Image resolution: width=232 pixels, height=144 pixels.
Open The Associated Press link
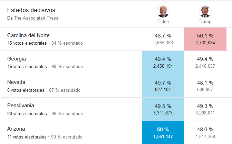tap(36, 18)
